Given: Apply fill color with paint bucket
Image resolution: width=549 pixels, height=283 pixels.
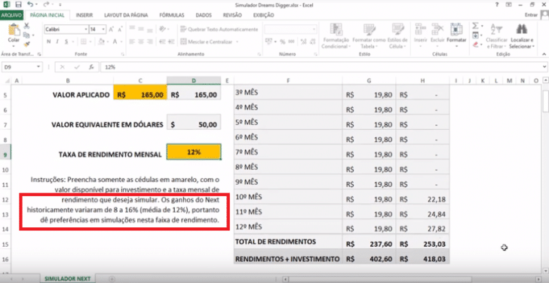Looking at the screenshot, I should pyautogui.click(x=101, y=42).
